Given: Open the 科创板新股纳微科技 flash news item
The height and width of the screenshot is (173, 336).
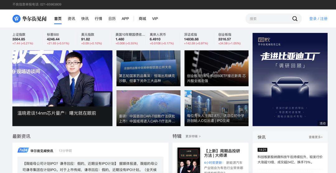Looking at the screenshot, I should point(290,160).
